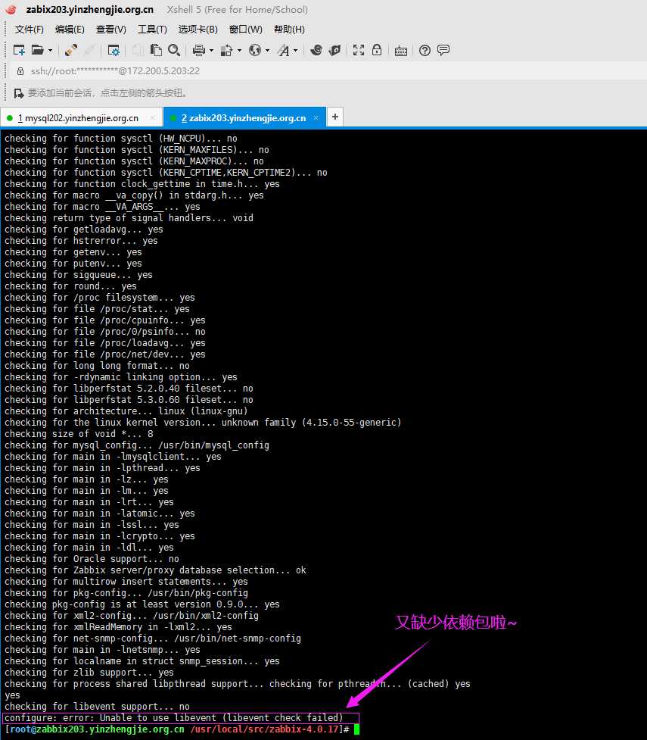Screen dimensions: 647x740
Task: Open the virtual keyboard icon
Action: tap(401, 51)
